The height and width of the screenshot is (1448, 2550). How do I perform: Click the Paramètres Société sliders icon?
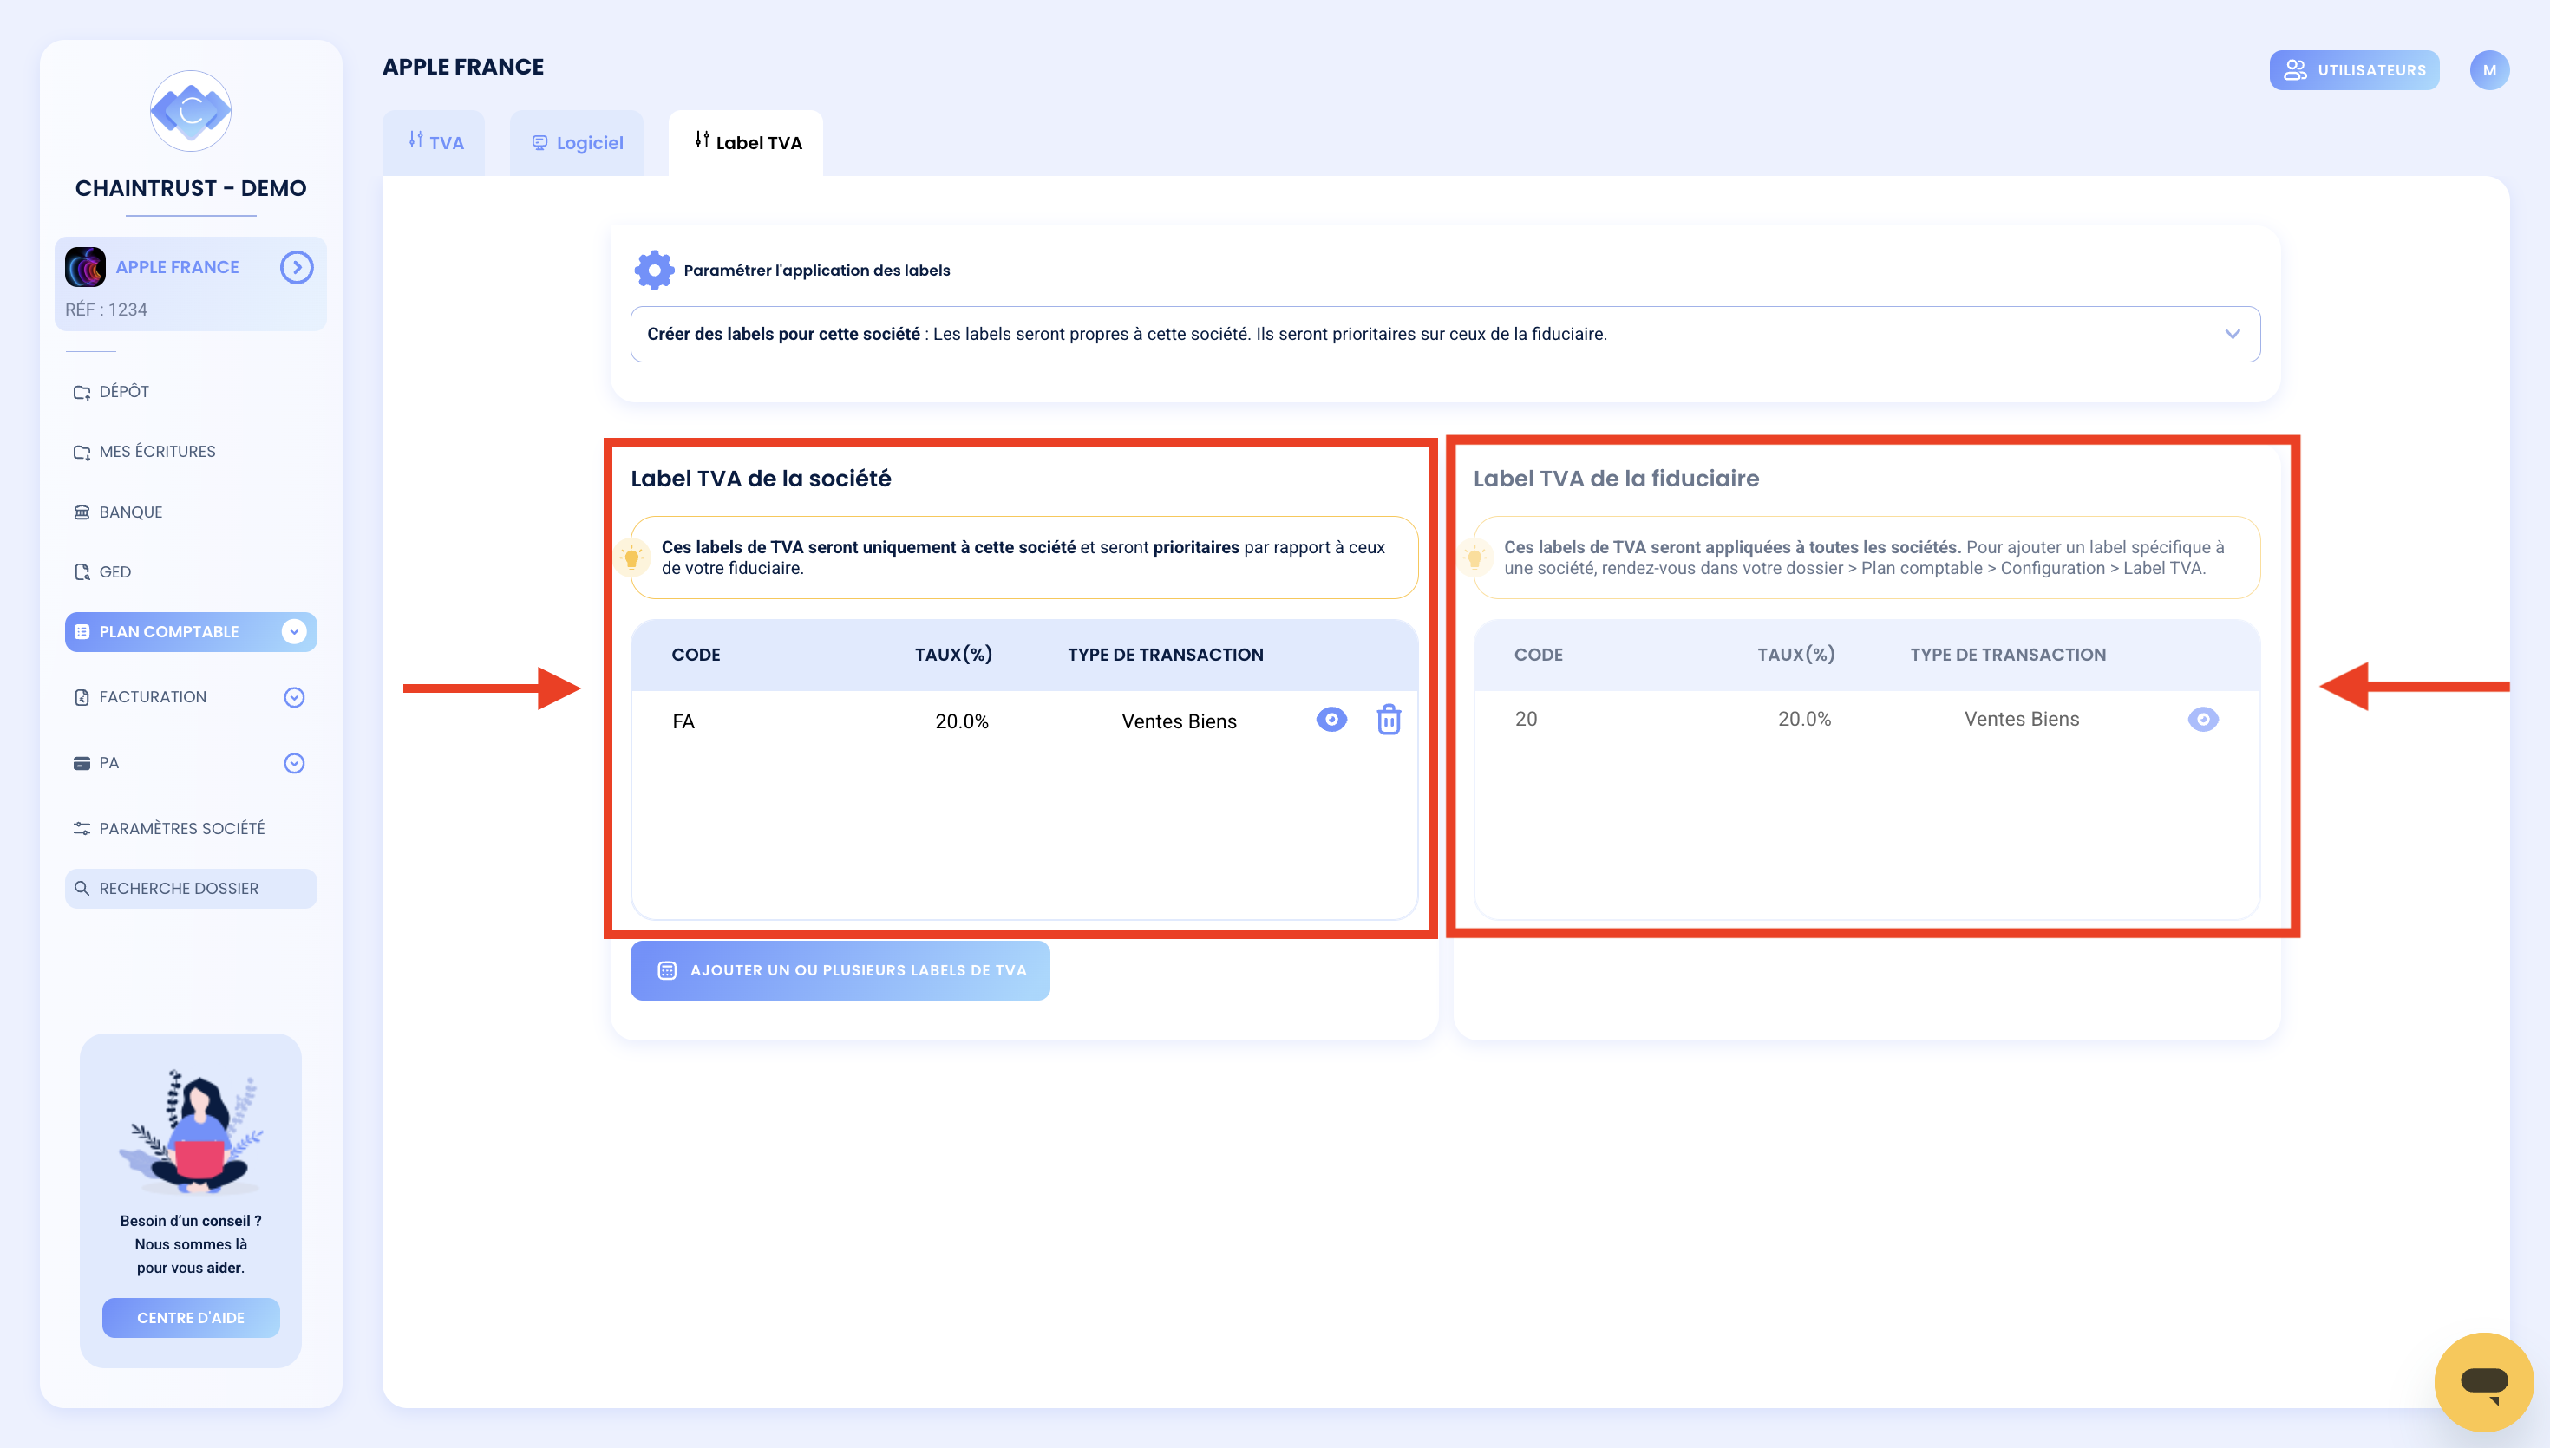[x=82, y=828]
